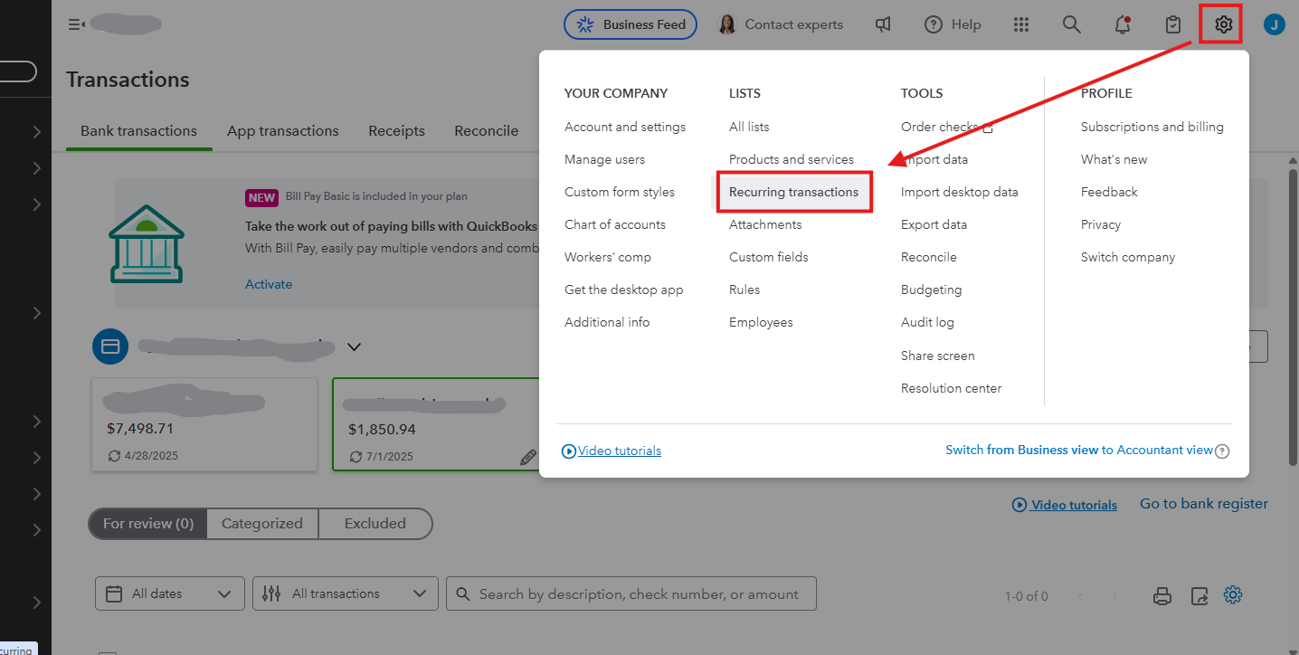Click the notifications bell icon
The image size is (1299, 655).
click(1123, 24)
